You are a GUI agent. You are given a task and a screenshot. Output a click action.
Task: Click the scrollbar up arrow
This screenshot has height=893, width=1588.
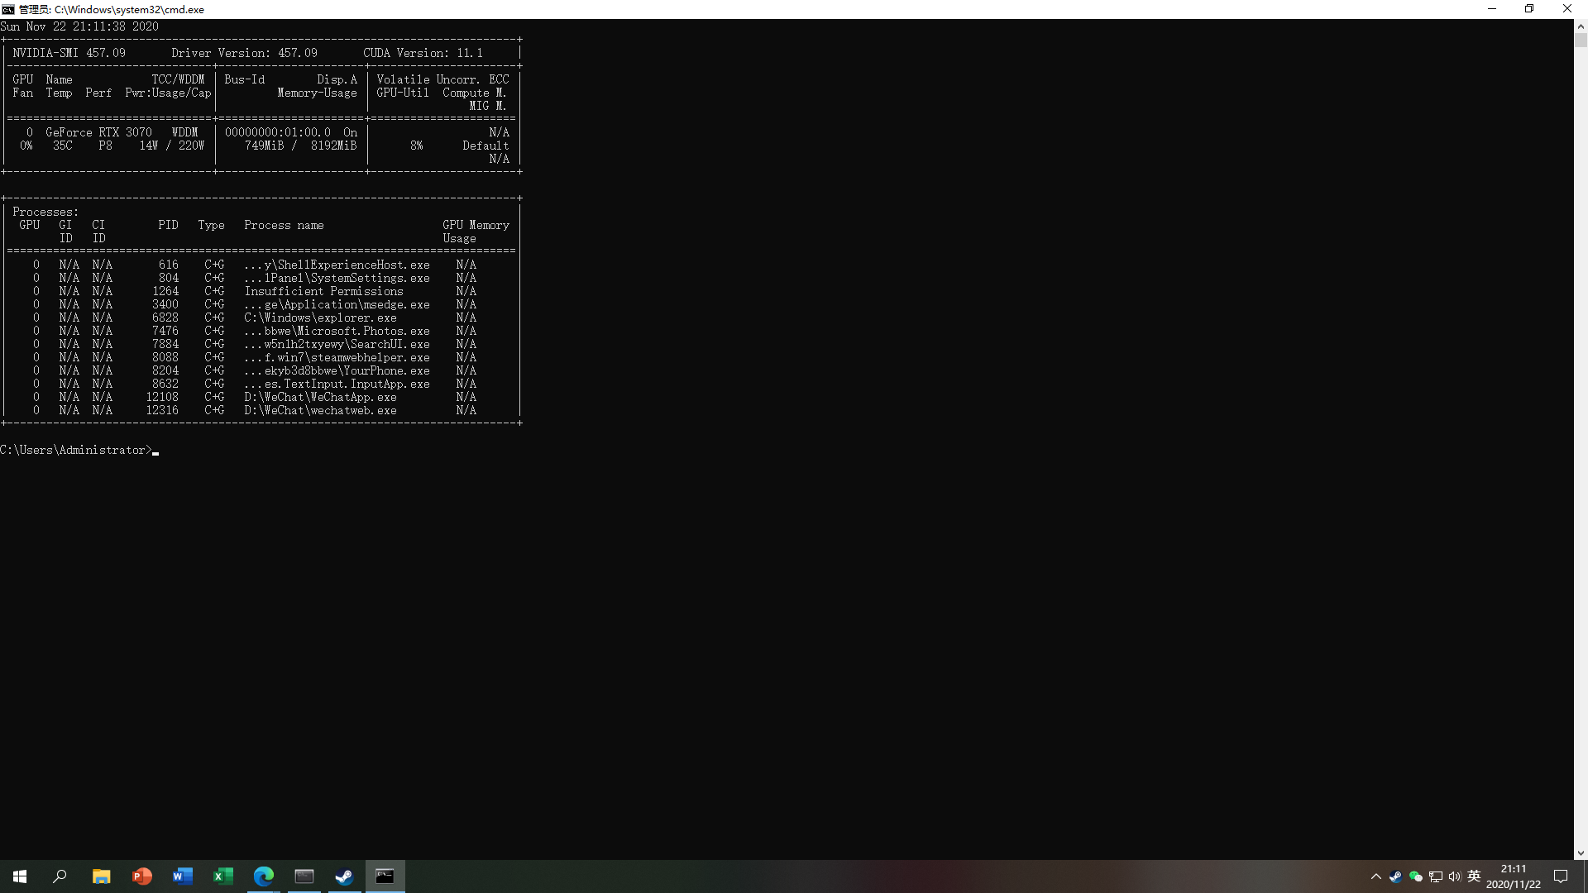click(x=1581, y=26)
